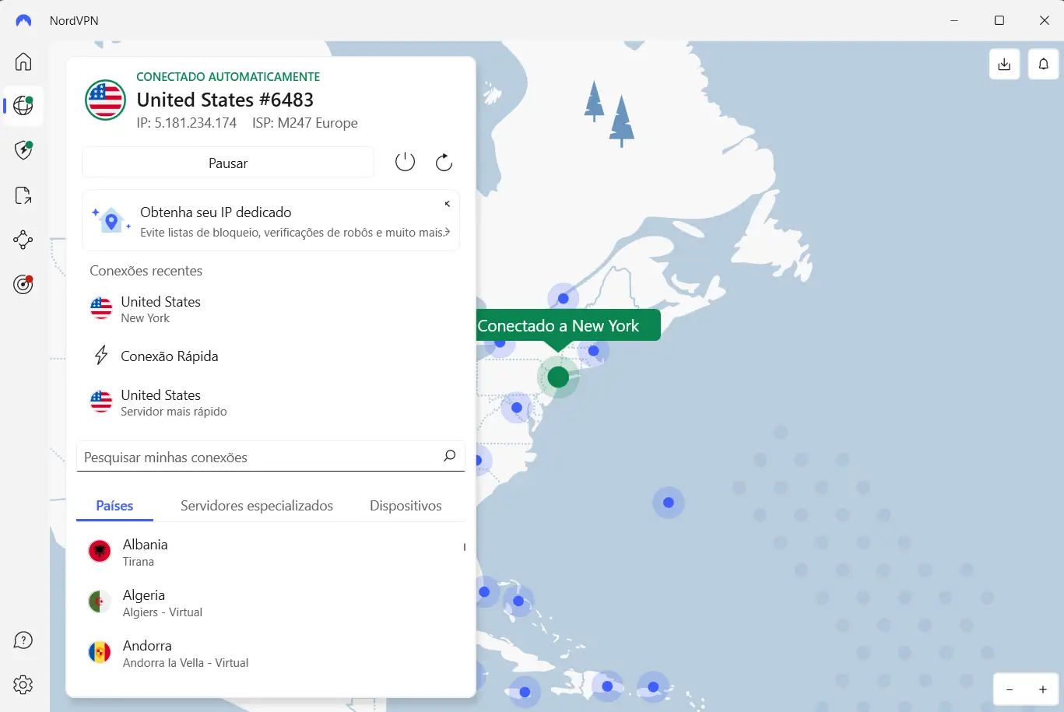Image resolution: width=1064 pixels, height=712 pixels.
Task: Open the help question mark icon
Action: tap(23, 640)
